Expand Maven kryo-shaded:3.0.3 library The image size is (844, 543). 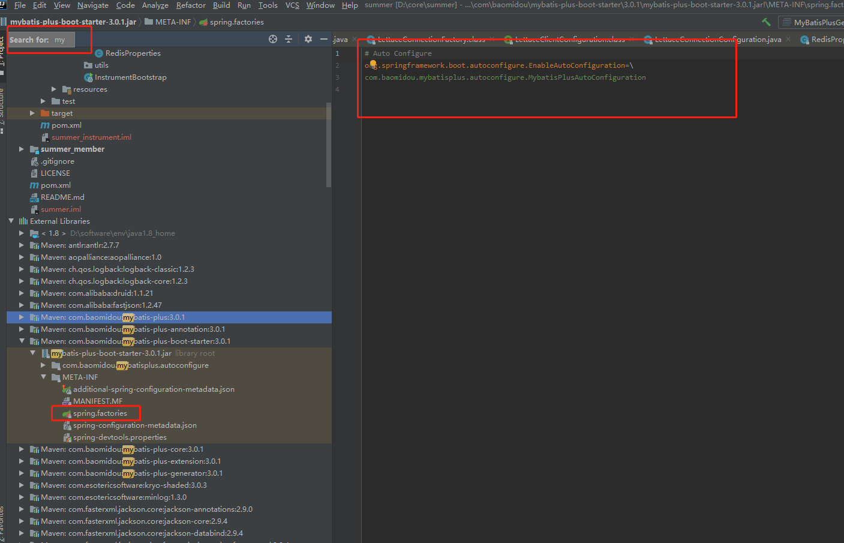pyautogui.click(x=22, y=485)
